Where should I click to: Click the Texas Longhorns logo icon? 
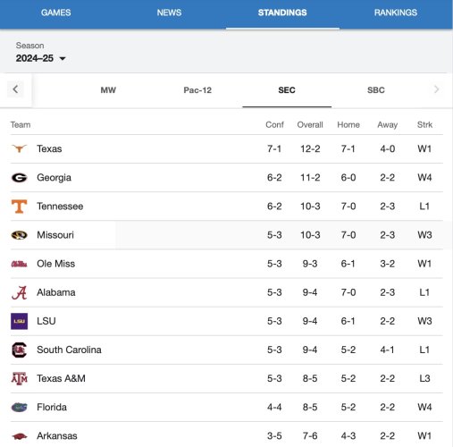coord(19,148)
